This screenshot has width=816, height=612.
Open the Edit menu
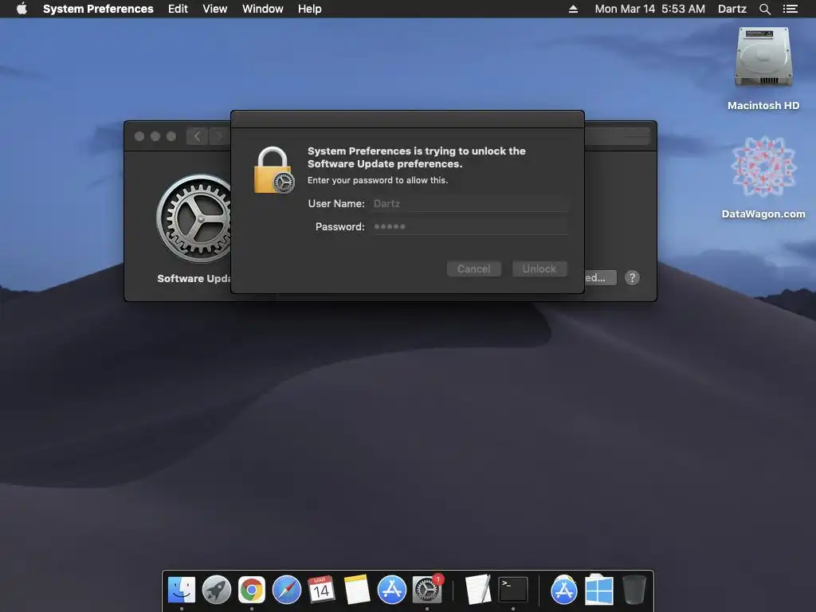178,9
